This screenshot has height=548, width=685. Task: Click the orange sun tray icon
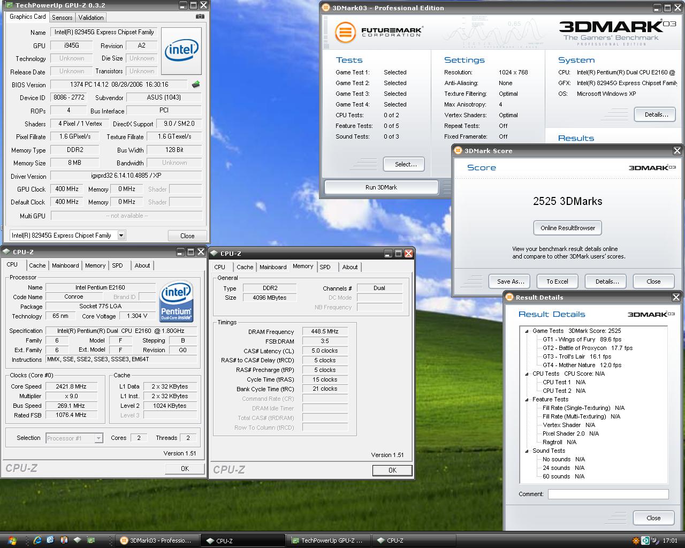click(636, 541)
